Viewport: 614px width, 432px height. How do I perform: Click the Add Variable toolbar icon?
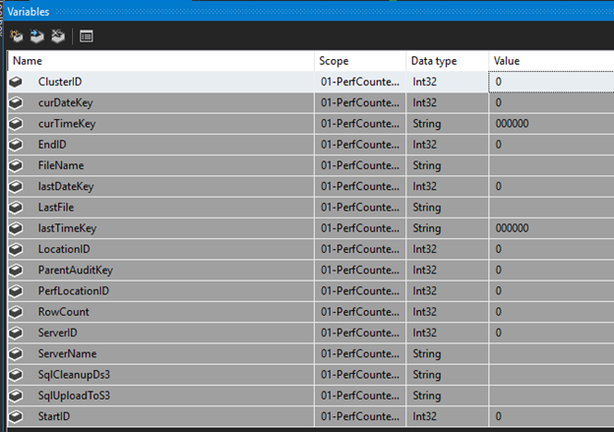coord(17,36)
